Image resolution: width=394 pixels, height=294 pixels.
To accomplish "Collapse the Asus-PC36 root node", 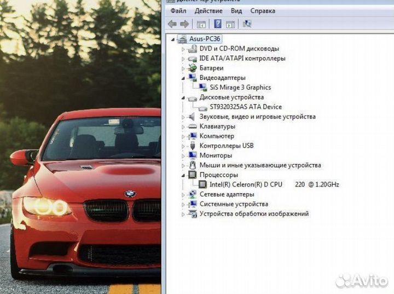I will click(172, 39).
